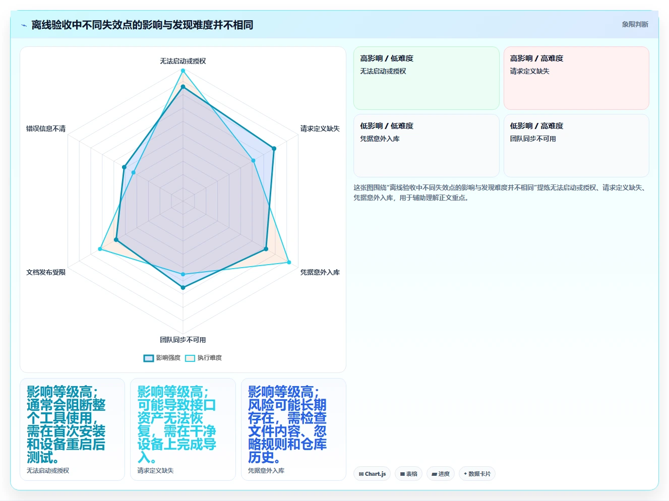Click the 数据卡片 tag
This screenshot has width=669, height=501.
click(x=477, y=474)
